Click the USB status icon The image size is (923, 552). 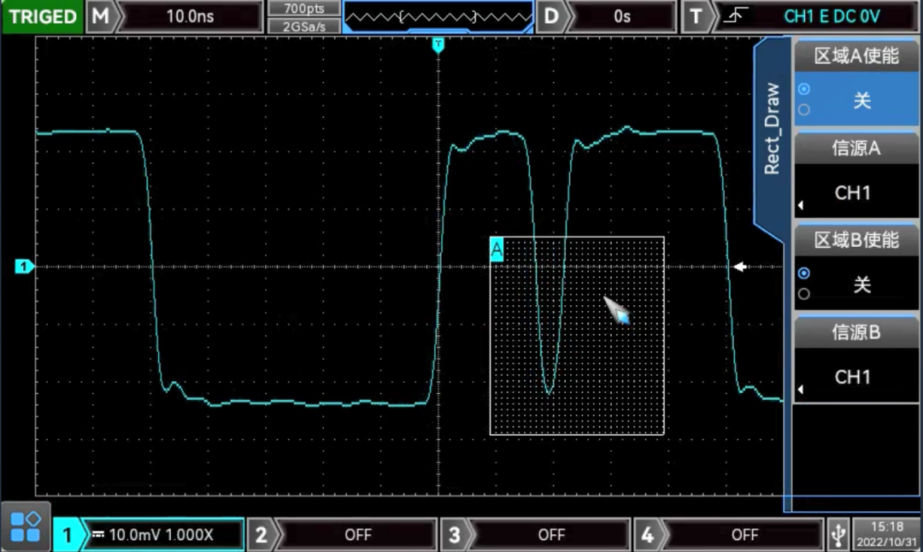[x=838, y=535]
